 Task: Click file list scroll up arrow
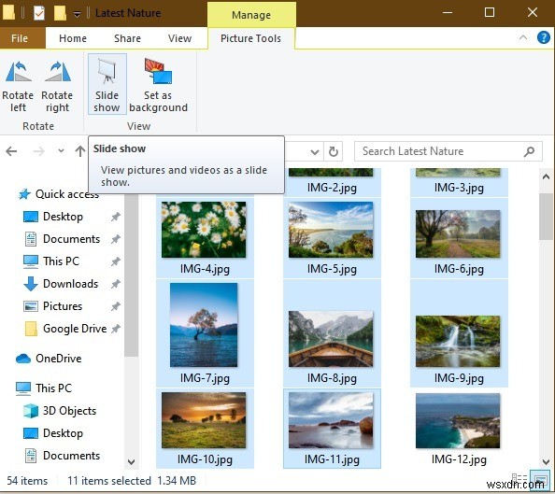click(x=546, y=176)
